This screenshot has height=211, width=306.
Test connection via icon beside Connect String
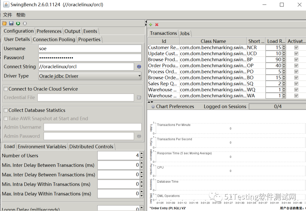click(x=139, y=67)
